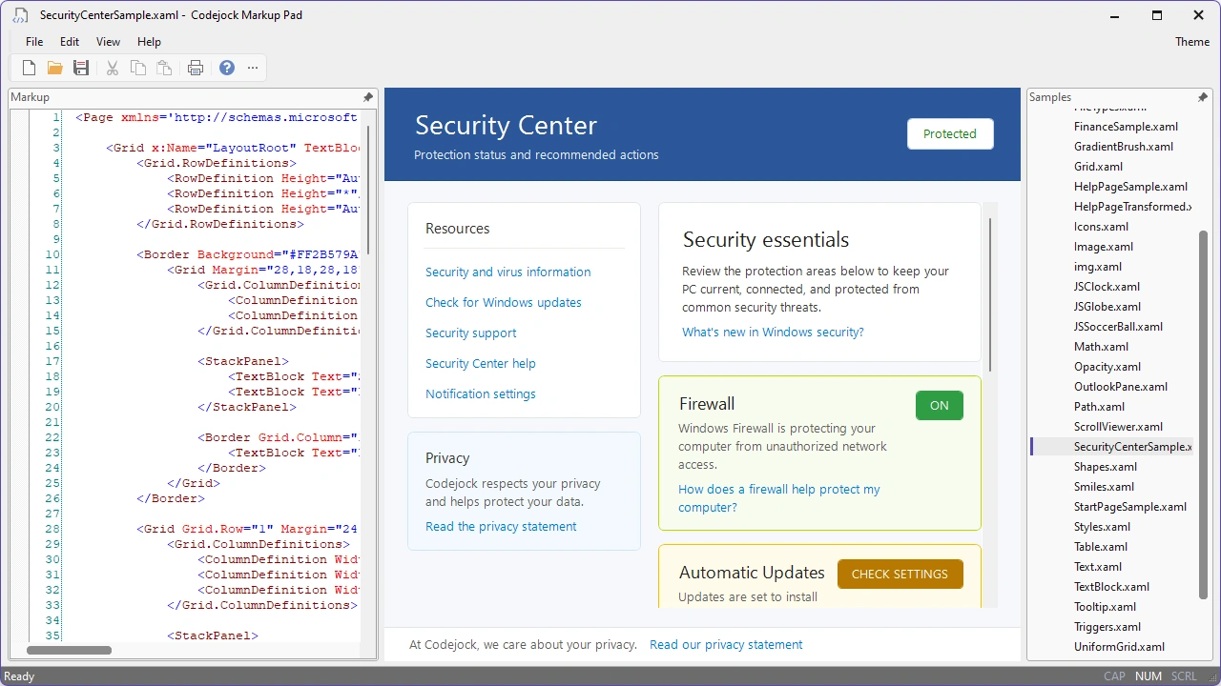Click the NUM indicator in status bar

[x=1149, y=676]
